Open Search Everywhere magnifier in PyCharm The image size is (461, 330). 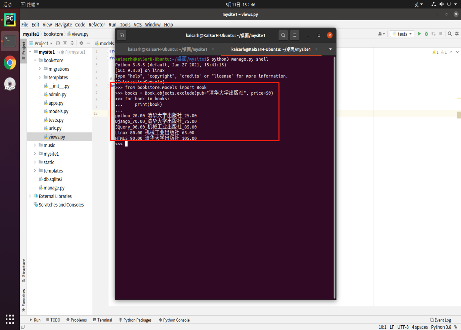point(450,34)
